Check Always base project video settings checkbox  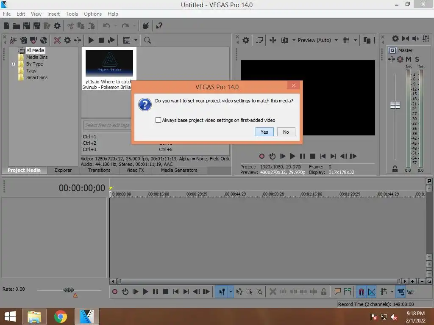[x=158, y=120]
